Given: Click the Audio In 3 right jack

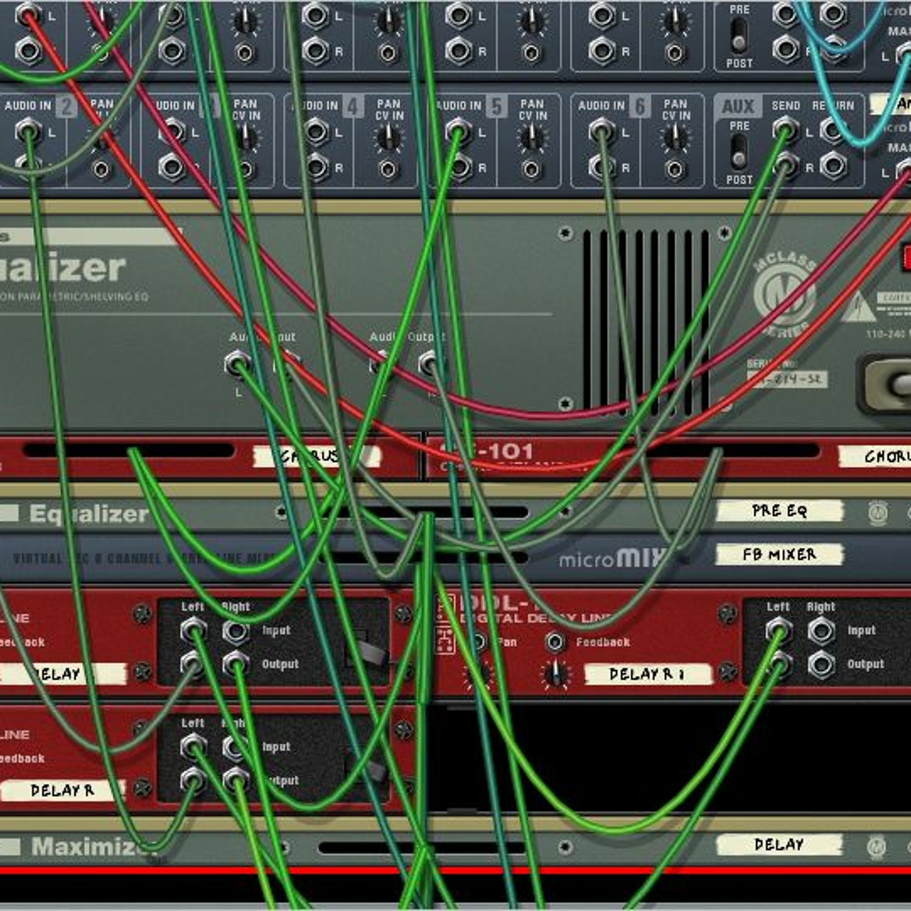Looking at the screenshot, I should coord(172,167).
